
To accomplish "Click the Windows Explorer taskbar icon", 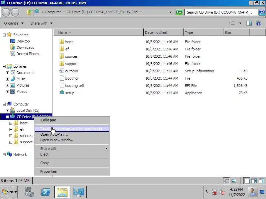I will pos(62,192).
